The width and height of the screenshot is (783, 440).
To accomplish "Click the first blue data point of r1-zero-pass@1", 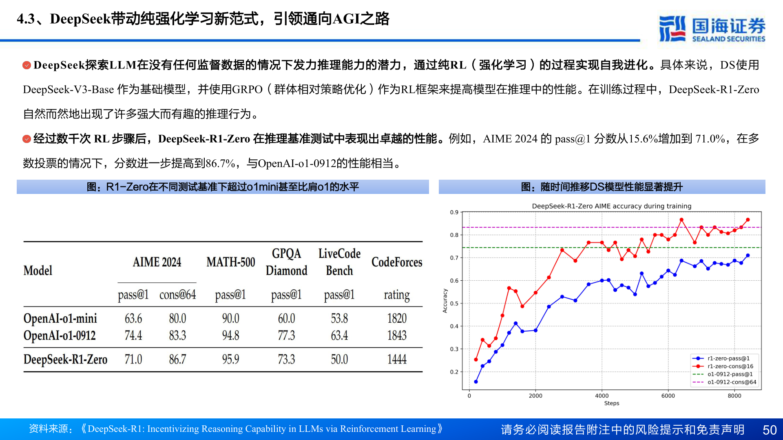I will coord(476,382).
